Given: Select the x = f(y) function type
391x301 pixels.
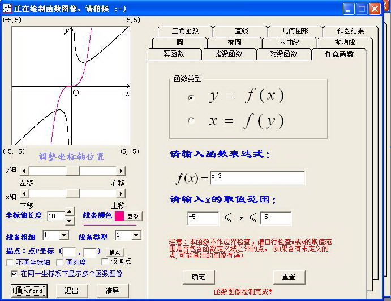Looking at the screenshot, I should click(191, 121).
